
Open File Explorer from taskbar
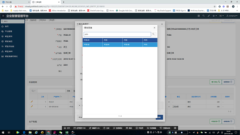[30, 132]
